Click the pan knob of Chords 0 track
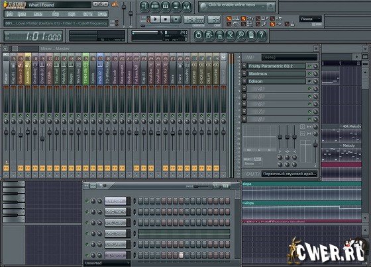The height and width of the screenshot is (267, 371). (x=42, y=122)
